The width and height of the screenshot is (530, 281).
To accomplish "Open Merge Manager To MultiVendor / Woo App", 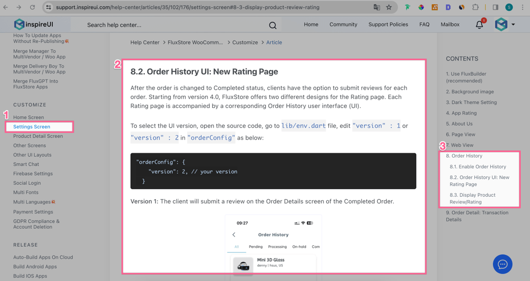I will pos(39,54).
